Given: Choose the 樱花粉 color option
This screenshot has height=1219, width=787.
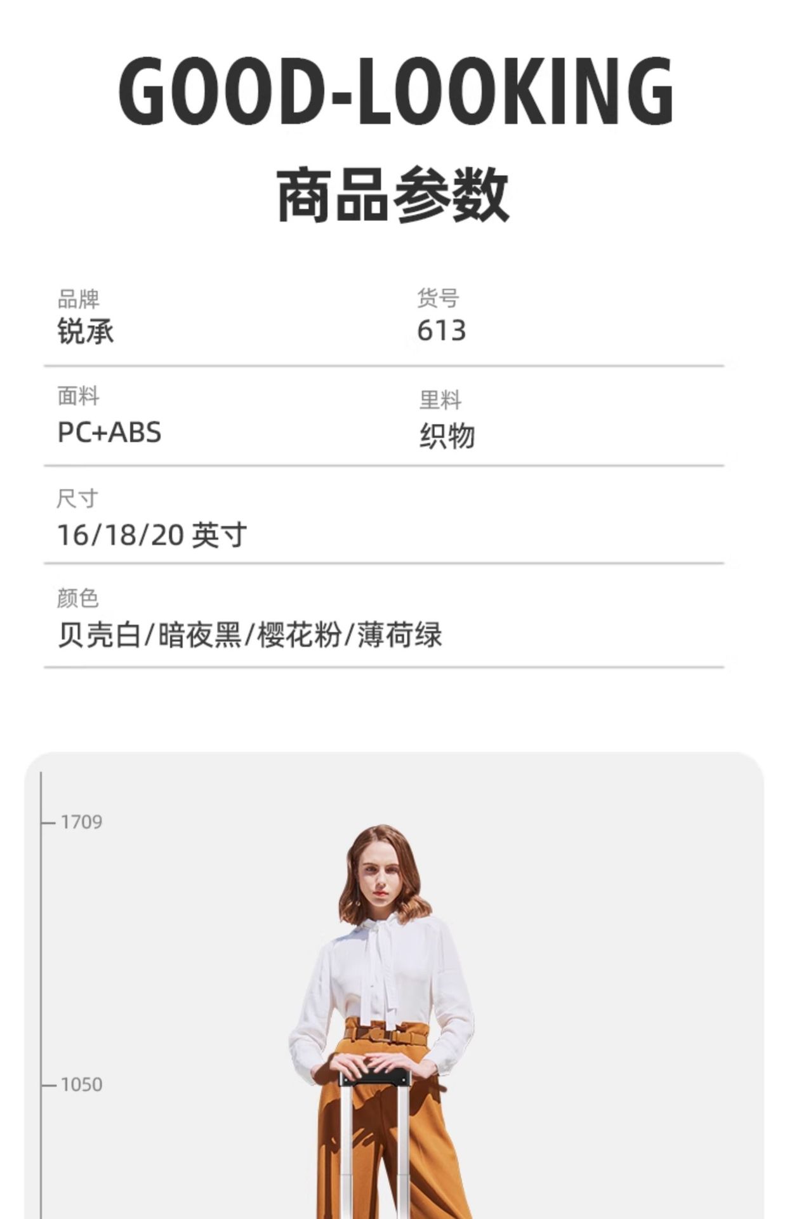Looking at the screenshot, I should (299, 635).
